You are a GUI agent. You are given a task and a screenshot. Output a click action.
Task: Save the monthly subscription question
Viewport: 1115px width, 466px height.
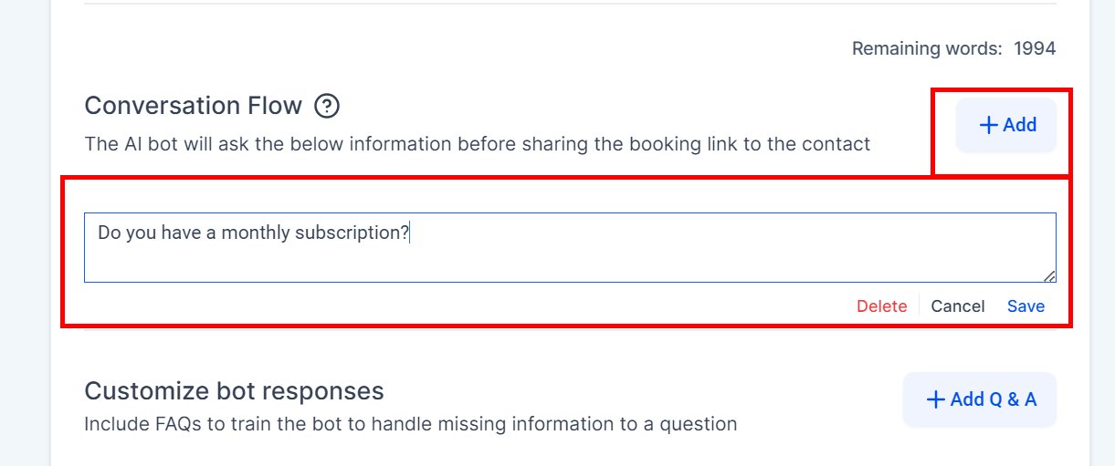tap(1026, 306)
